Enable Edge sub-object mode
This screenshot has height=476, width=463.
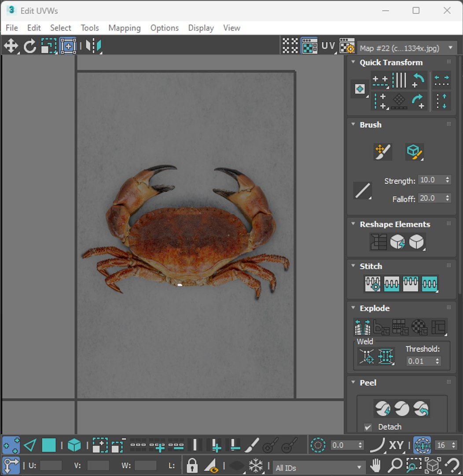pos(30,445)
